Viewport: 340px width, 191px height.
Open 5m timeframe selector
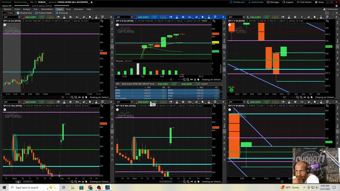click(x=190, y=17)
